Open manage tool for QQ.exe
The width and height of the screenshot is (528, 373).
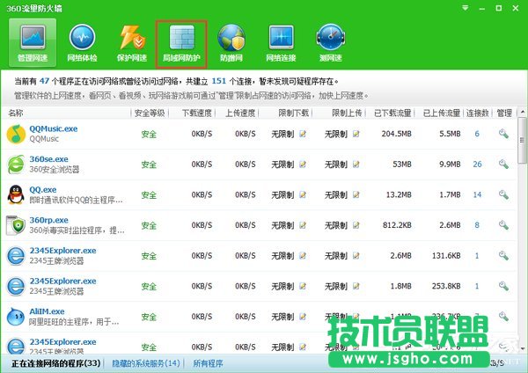pos(503,194)
